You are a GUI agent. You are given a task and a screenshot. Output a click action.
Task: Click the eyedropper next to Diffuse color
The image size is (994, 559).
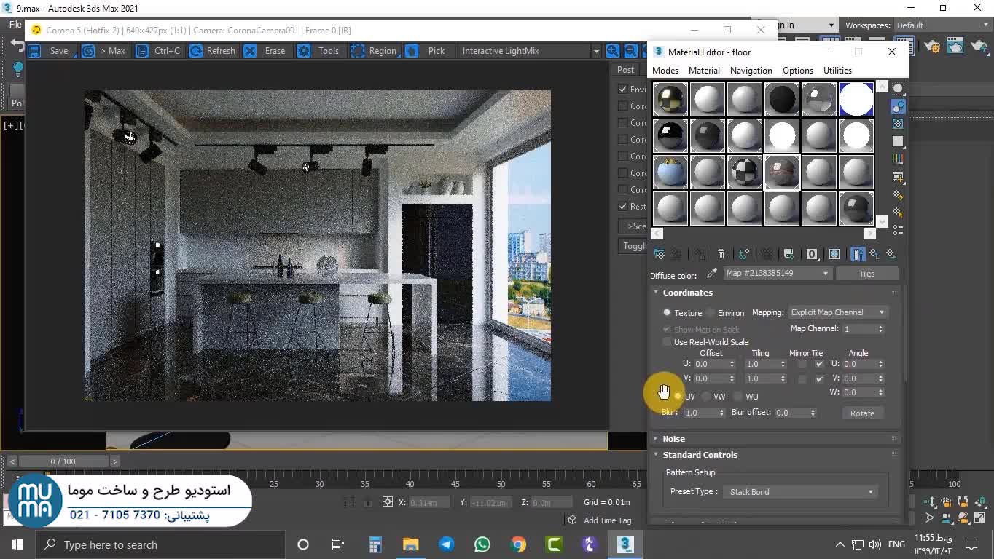pos(712,274)
